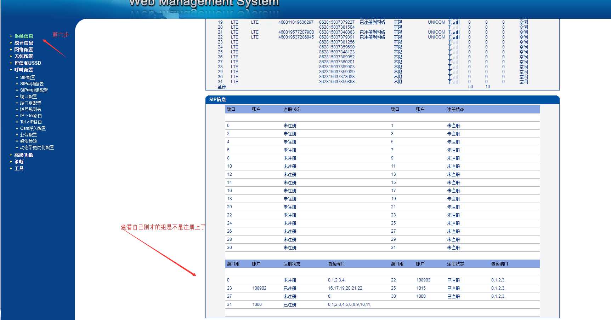The width and height of the screenshot is (611, 320).
Task: Click the signal strength icon in row 25
Action: (454, 52)
